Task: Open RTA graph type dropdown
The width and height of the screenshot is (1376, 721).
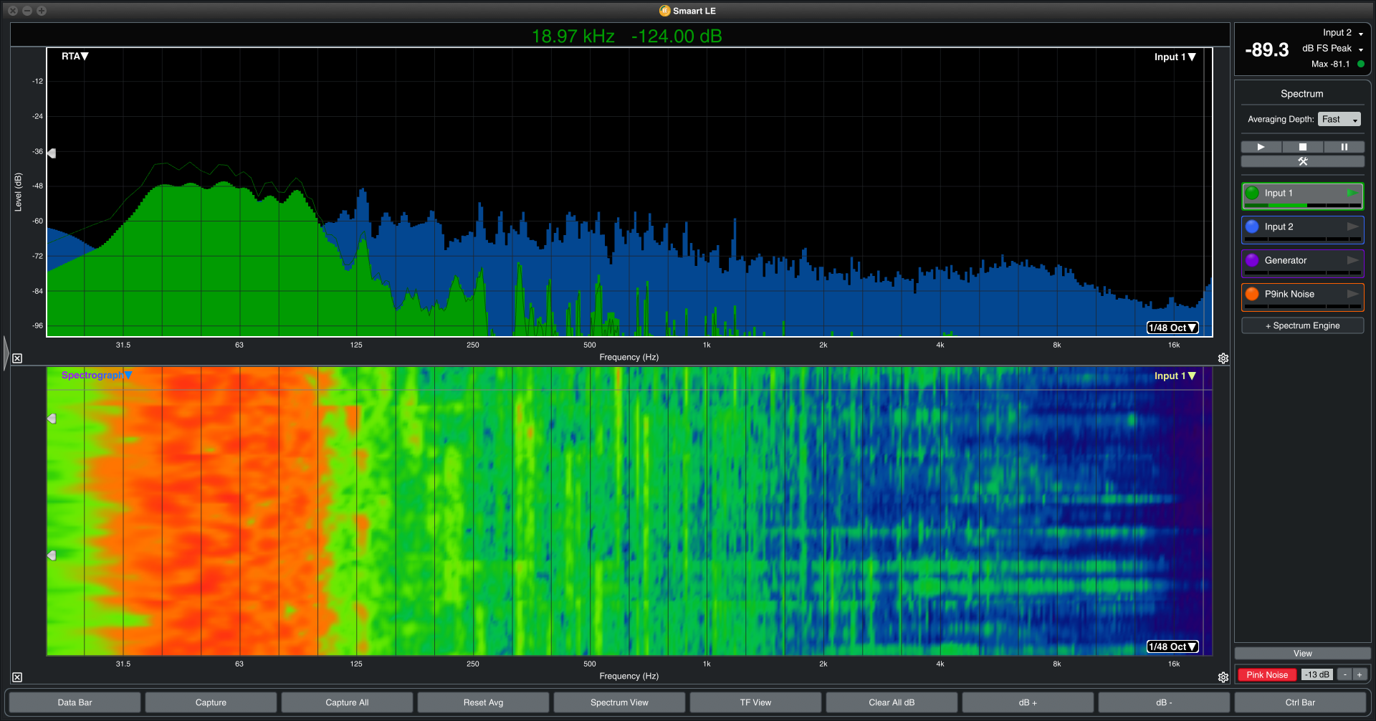Action: (75, 57)
